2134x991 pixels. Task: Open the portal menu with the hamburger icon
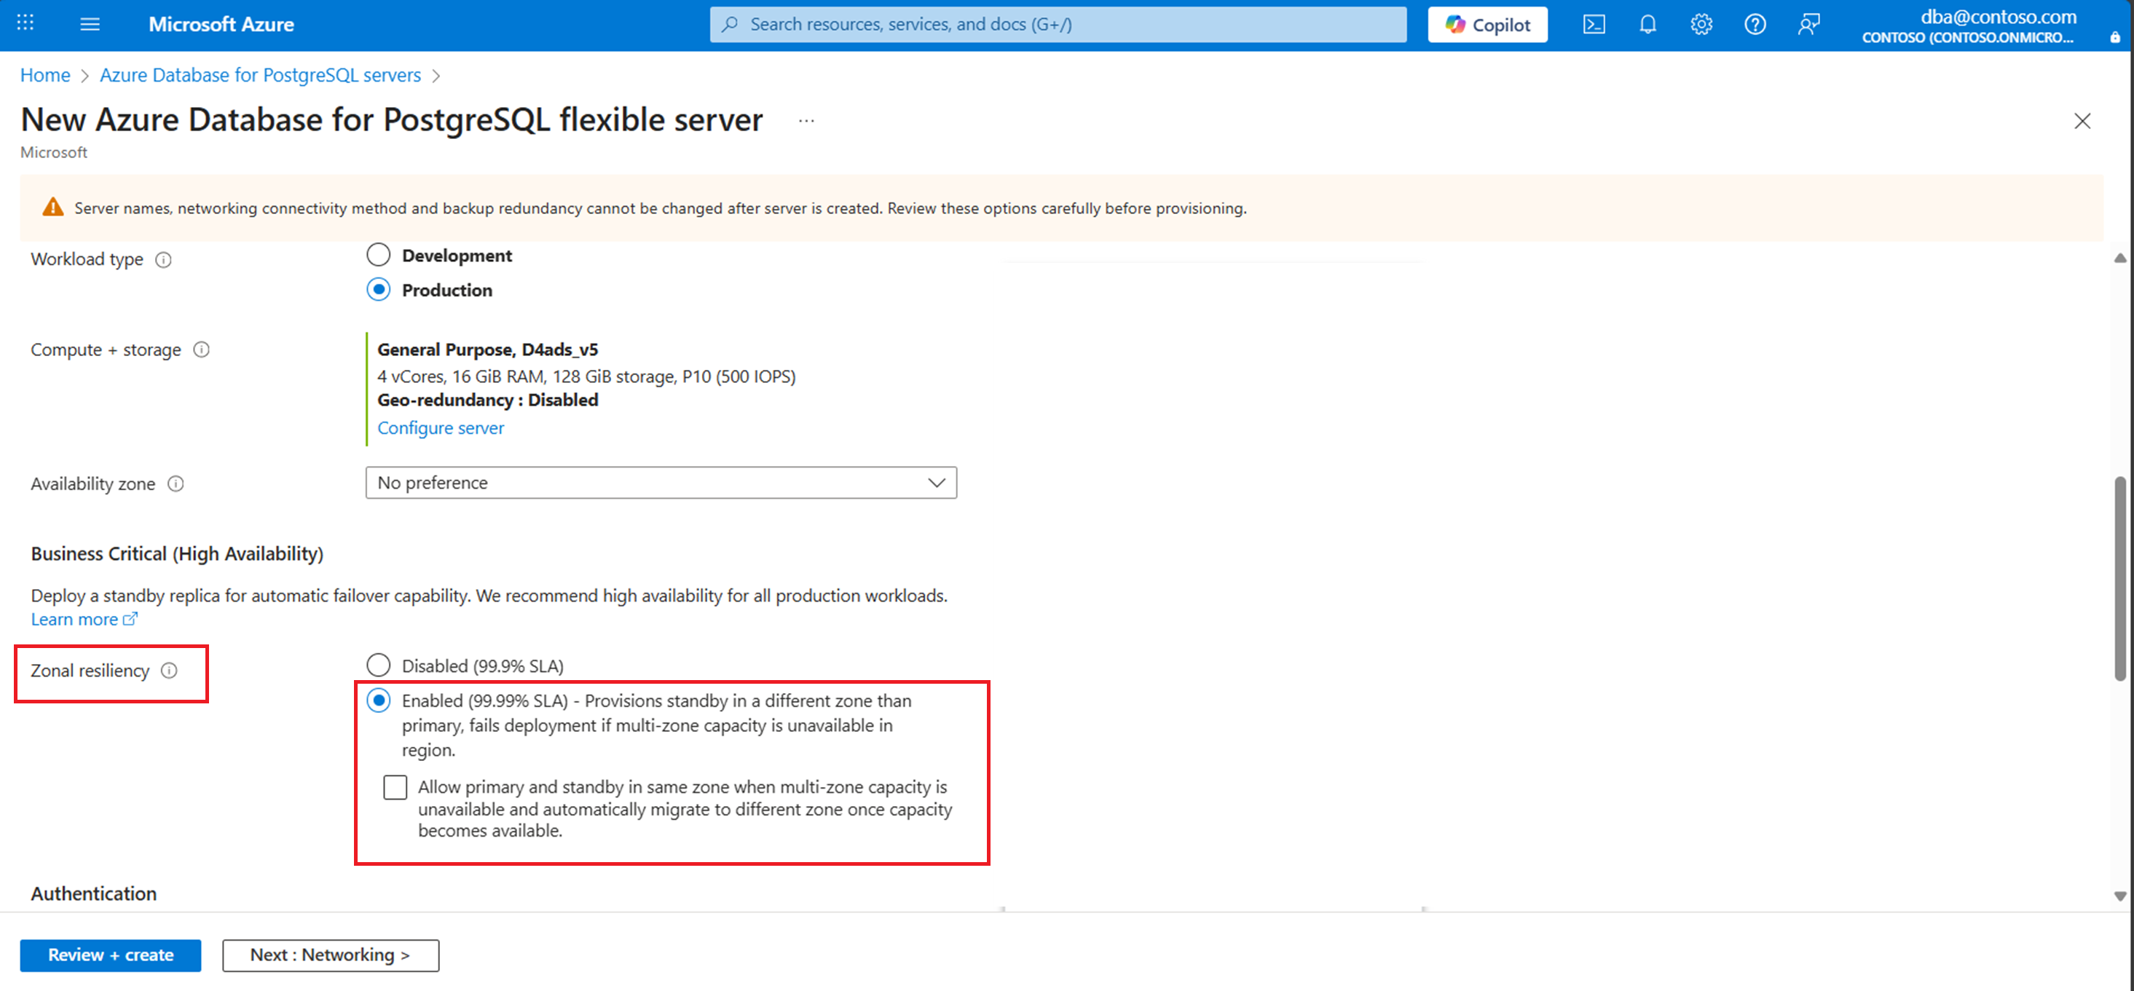(89, 24)
